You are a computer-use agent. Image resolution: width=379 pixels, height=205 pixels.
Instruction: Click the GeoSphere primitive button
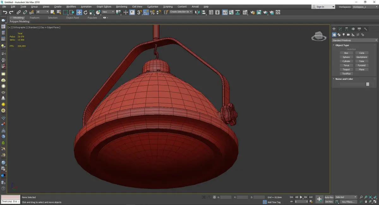pyautogui.click(x=362, y=57)
